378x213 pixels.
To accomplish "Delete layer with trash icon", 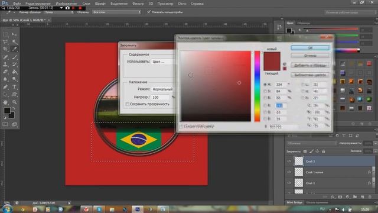I will pyautogui.click(x=370, y=197).
